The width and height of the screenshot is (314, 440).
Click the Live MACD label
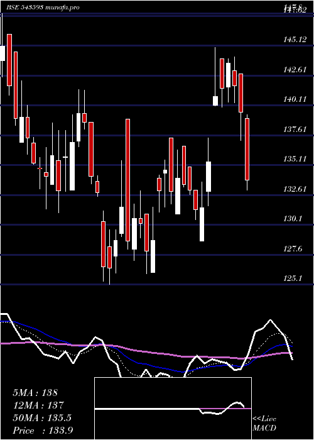click(264, 424)
